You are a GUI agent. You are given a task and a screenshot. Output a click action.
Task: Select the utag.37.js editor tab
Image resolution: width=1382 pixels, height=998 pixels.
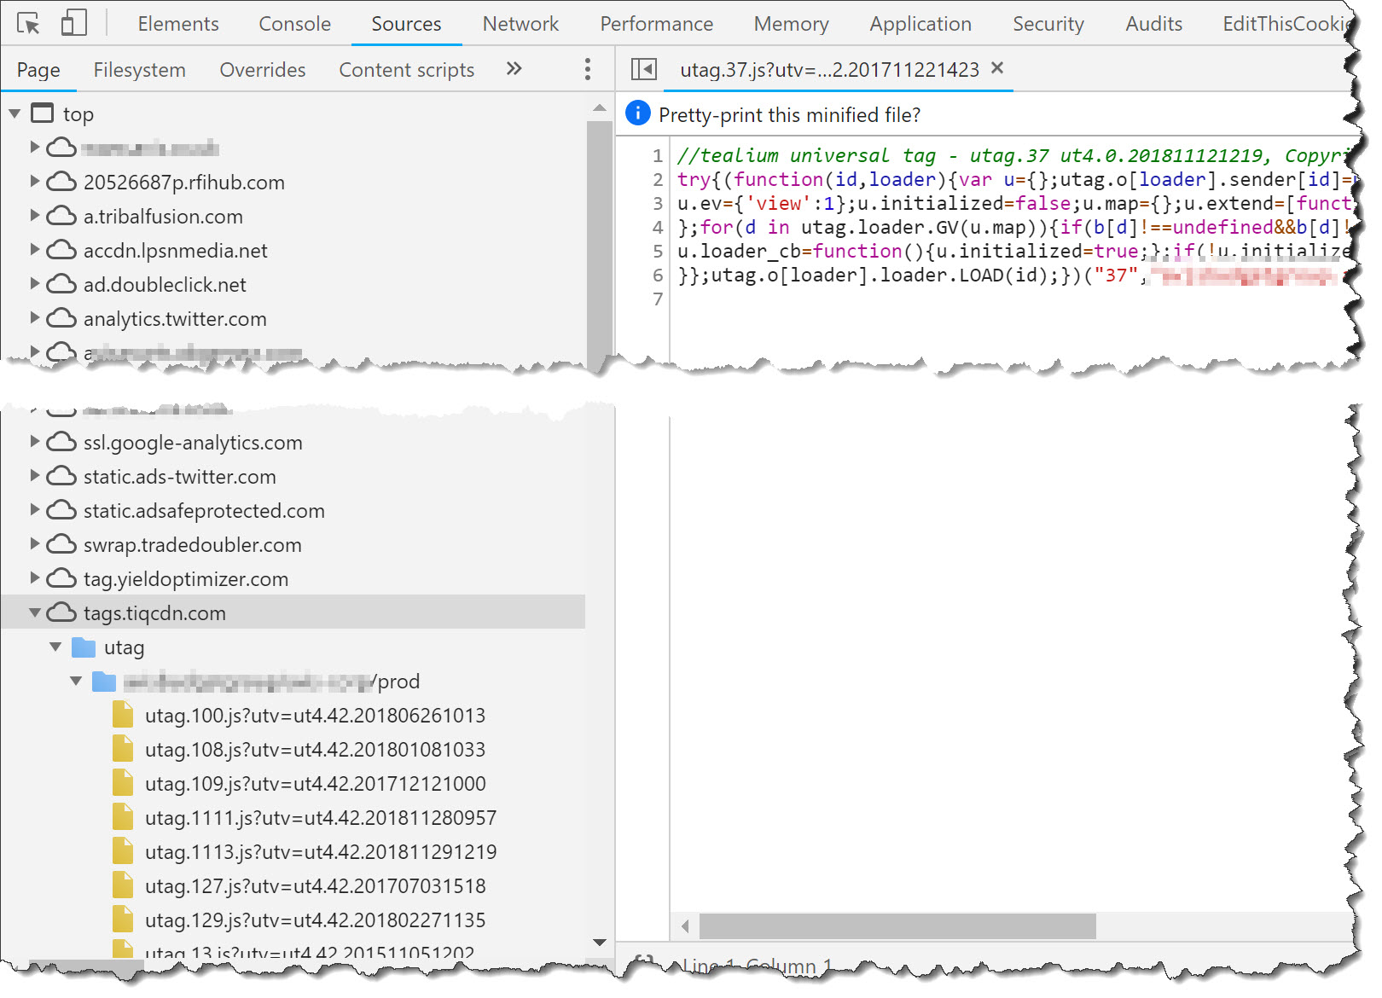(x=829, y=70)
